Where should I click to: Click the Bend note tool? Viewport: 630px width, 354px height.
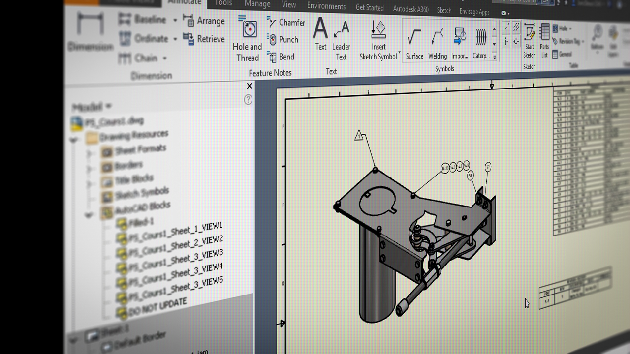(x=283, y=56)
